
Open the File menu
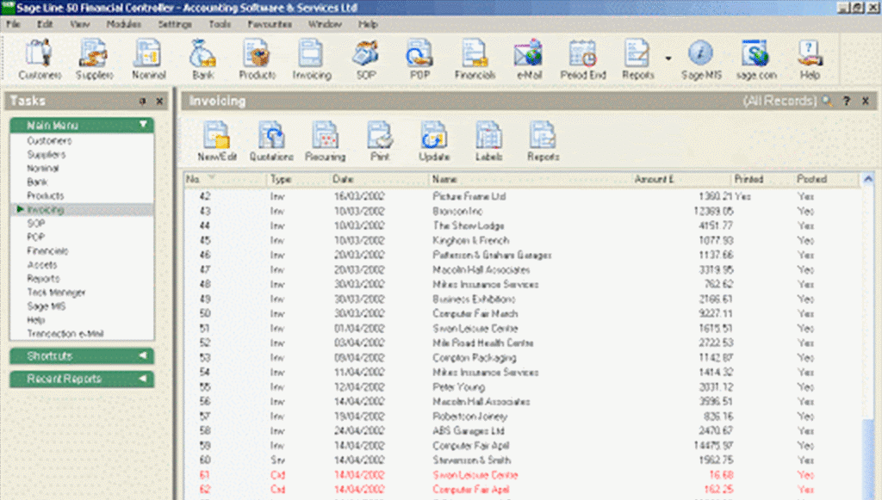13,24
